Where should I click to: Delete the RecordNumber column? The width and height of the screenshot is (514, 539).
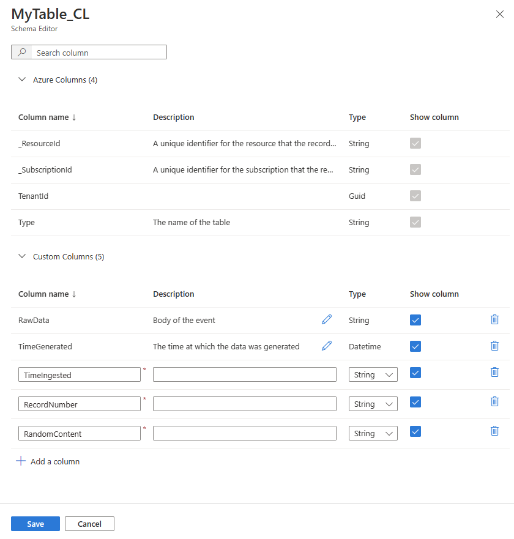click(494, 401)
